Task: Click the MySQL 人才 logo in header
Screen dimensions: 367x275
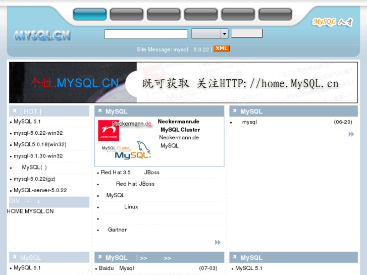Action: coord(332,22)
